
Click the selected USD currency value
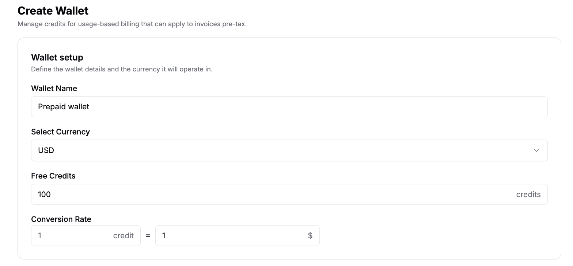click(46, 150)
